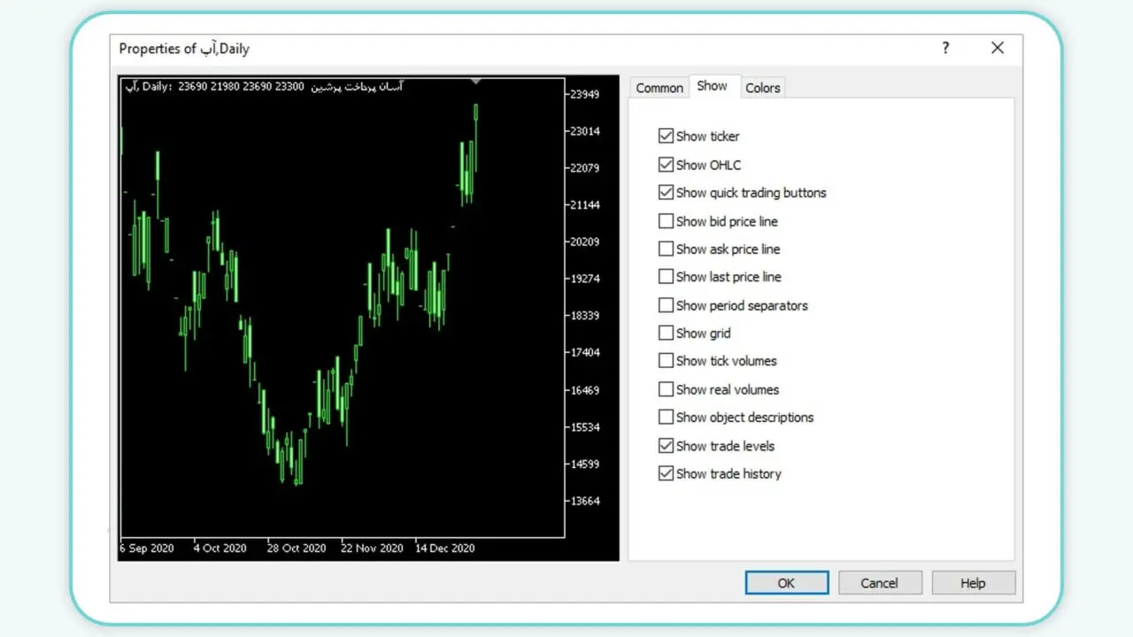Enable Show object descriptions
The height and width of the screenshot is (637, 1133).
(666, 418)
